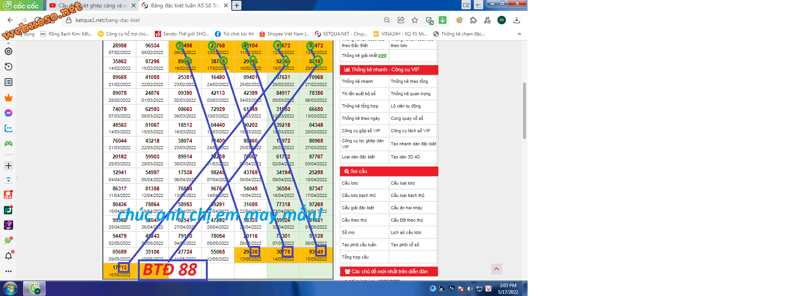801x296 pixels.
Task: Open a new tab with the plus button
Action: point(236,5)
